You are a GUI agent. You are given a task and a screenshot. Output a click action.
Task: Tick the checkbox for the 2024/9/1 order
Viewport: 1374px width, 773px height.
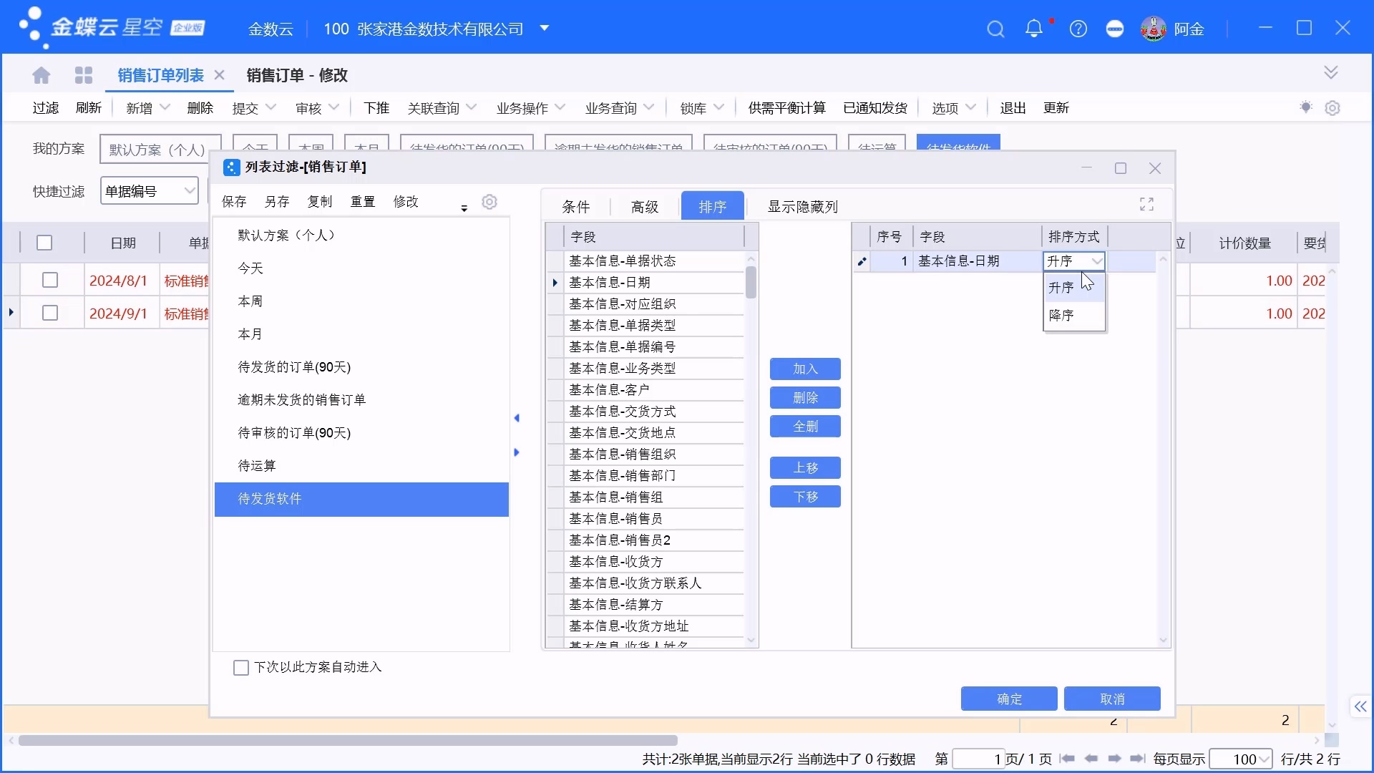[50, 313]
